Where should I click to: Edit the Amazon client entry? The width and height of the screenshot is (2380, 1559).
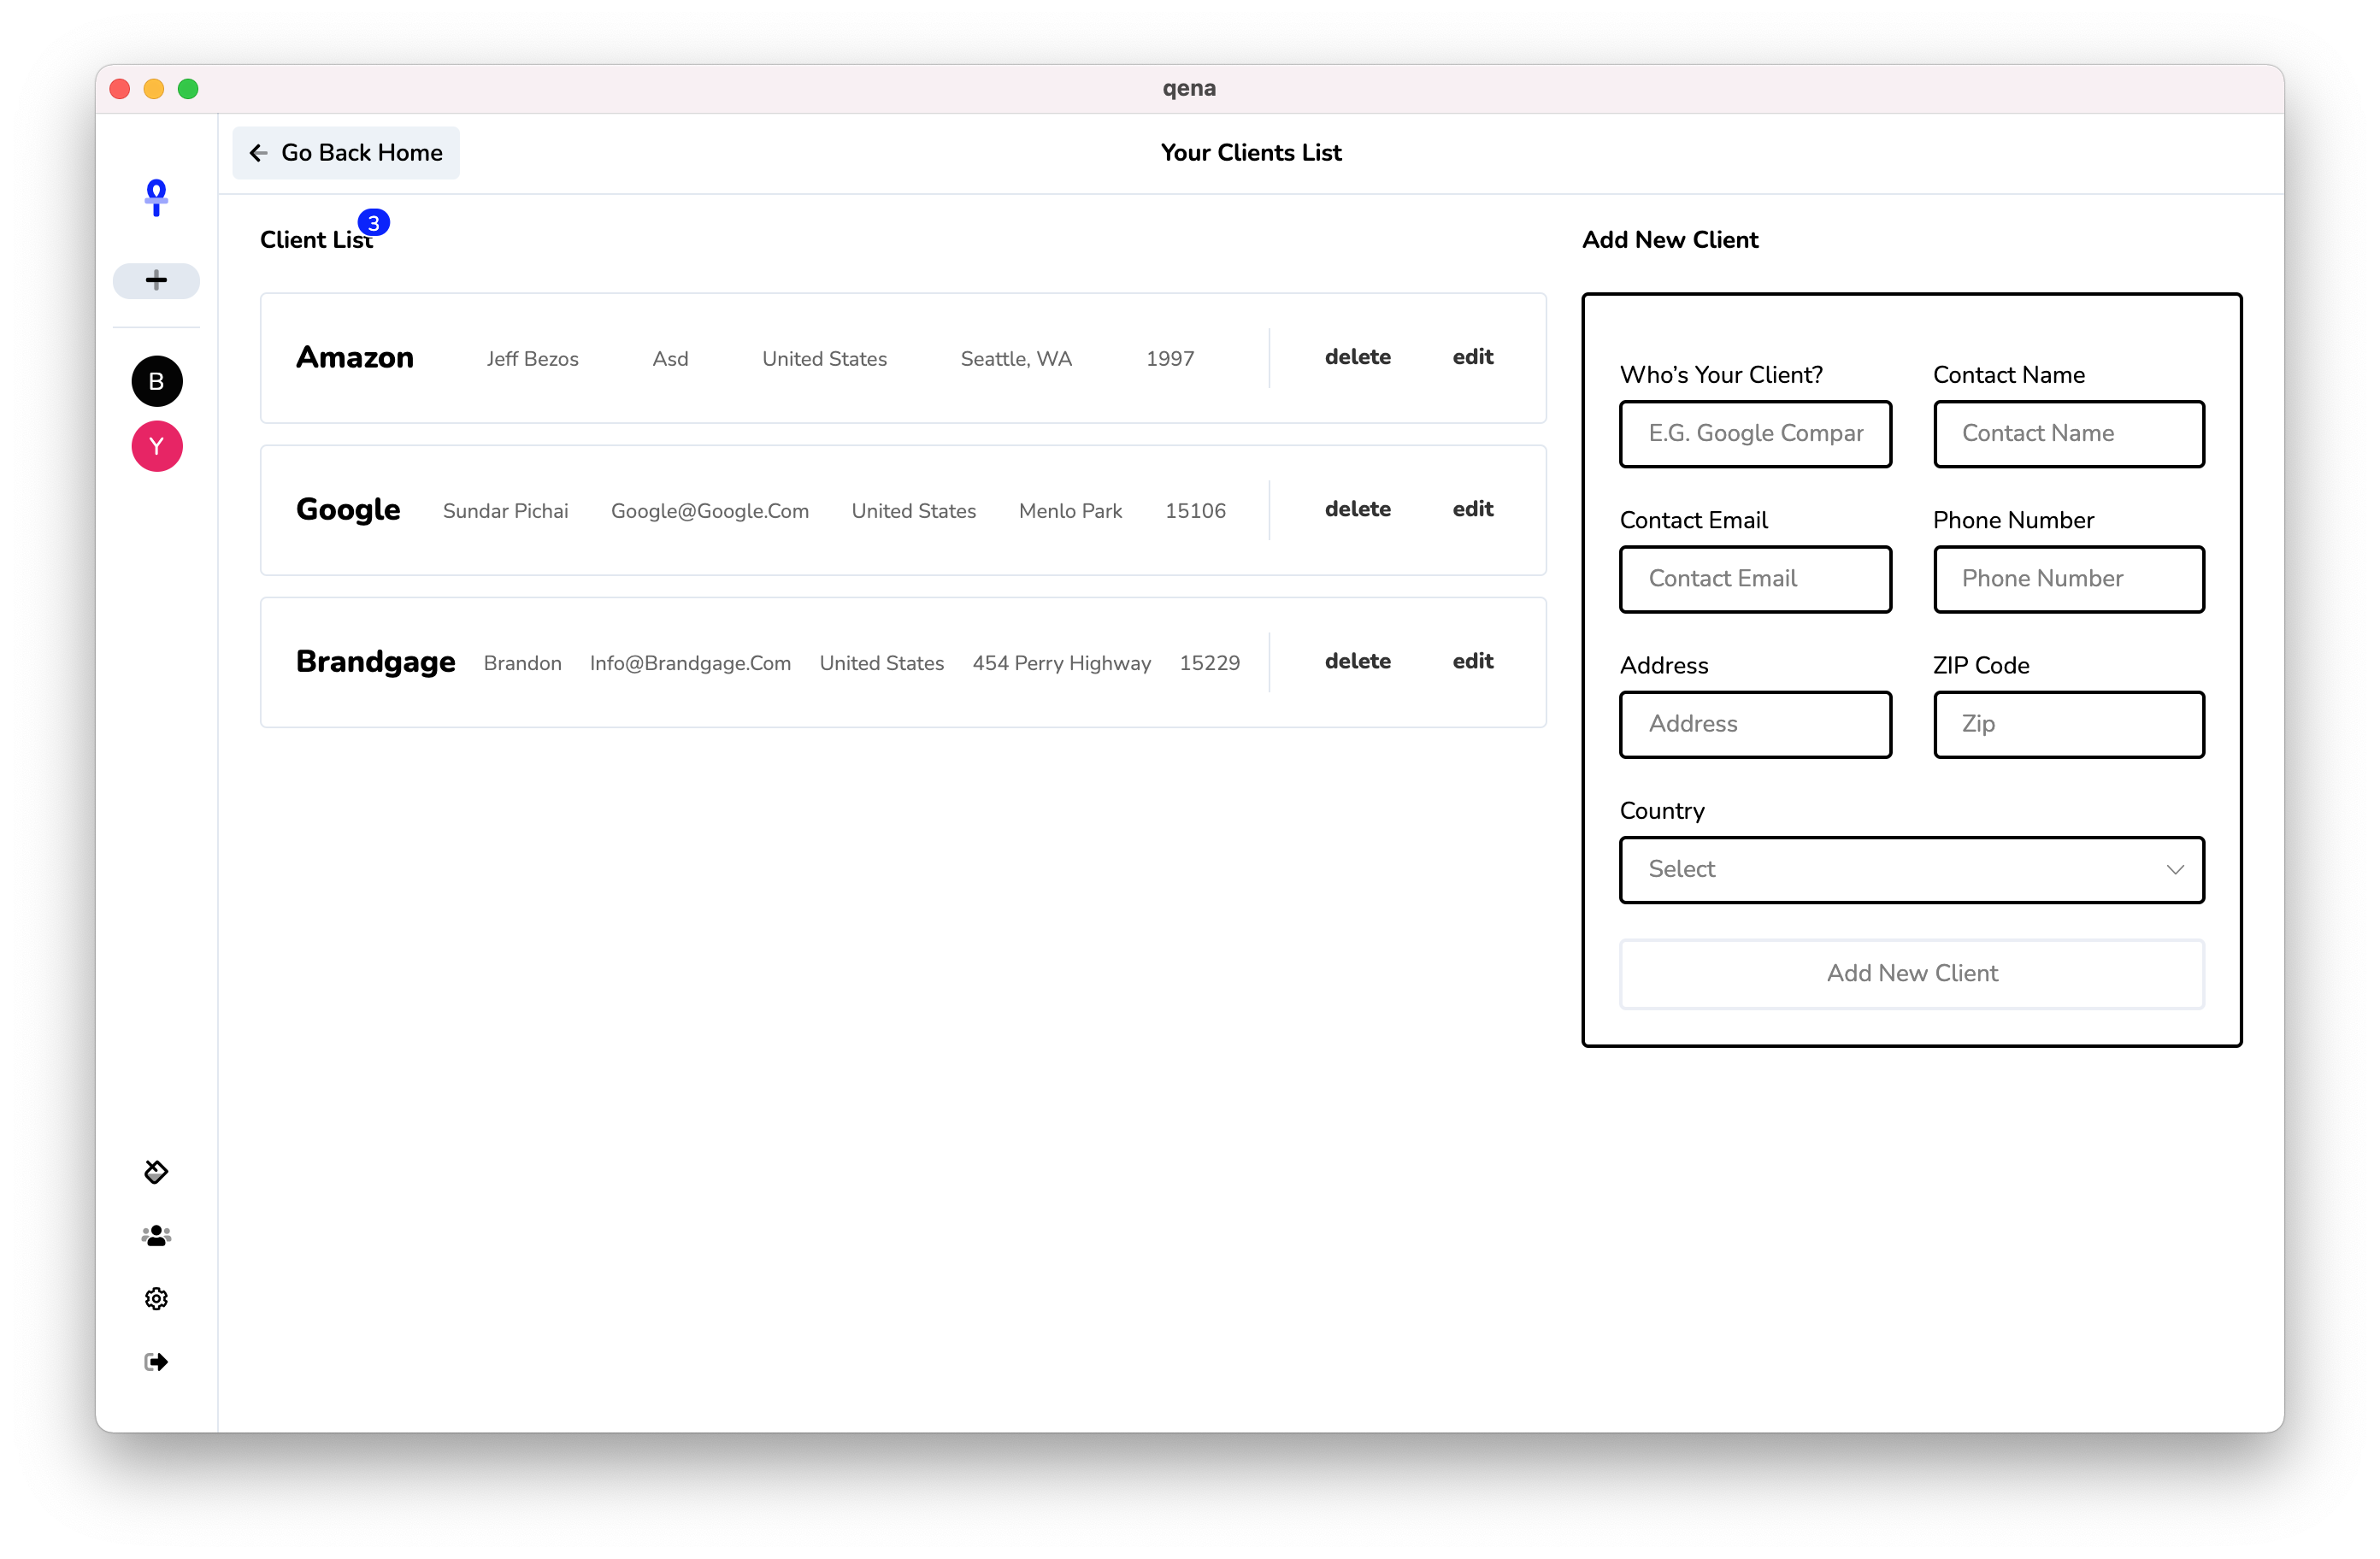click(x=1472, y=357)
